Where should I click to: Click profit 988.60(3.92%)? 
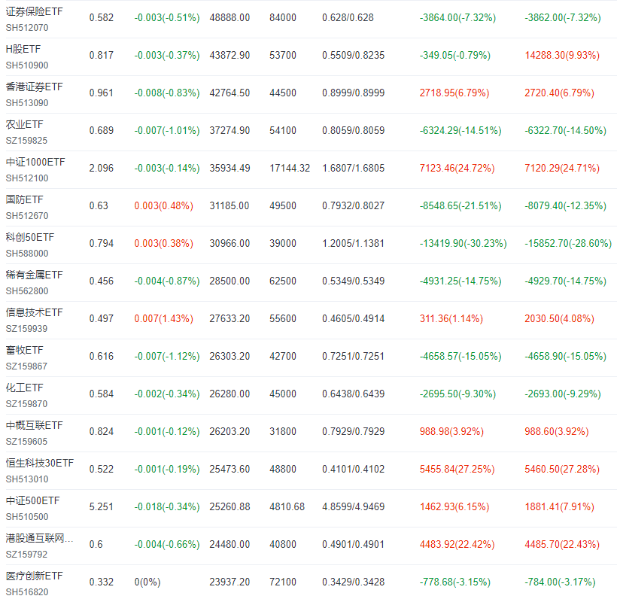click(557, 432)
